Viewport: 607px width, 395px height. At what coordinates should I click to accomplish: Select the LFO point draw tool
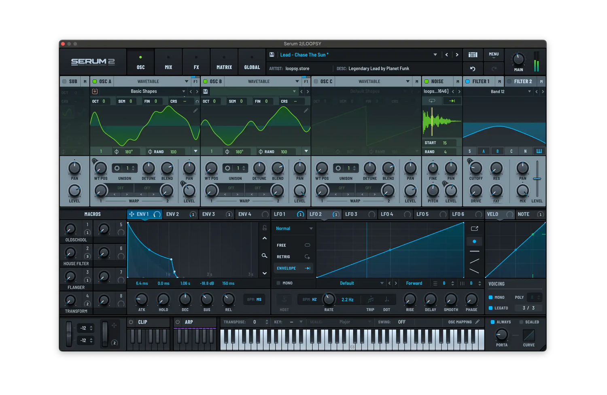(475, 241)
